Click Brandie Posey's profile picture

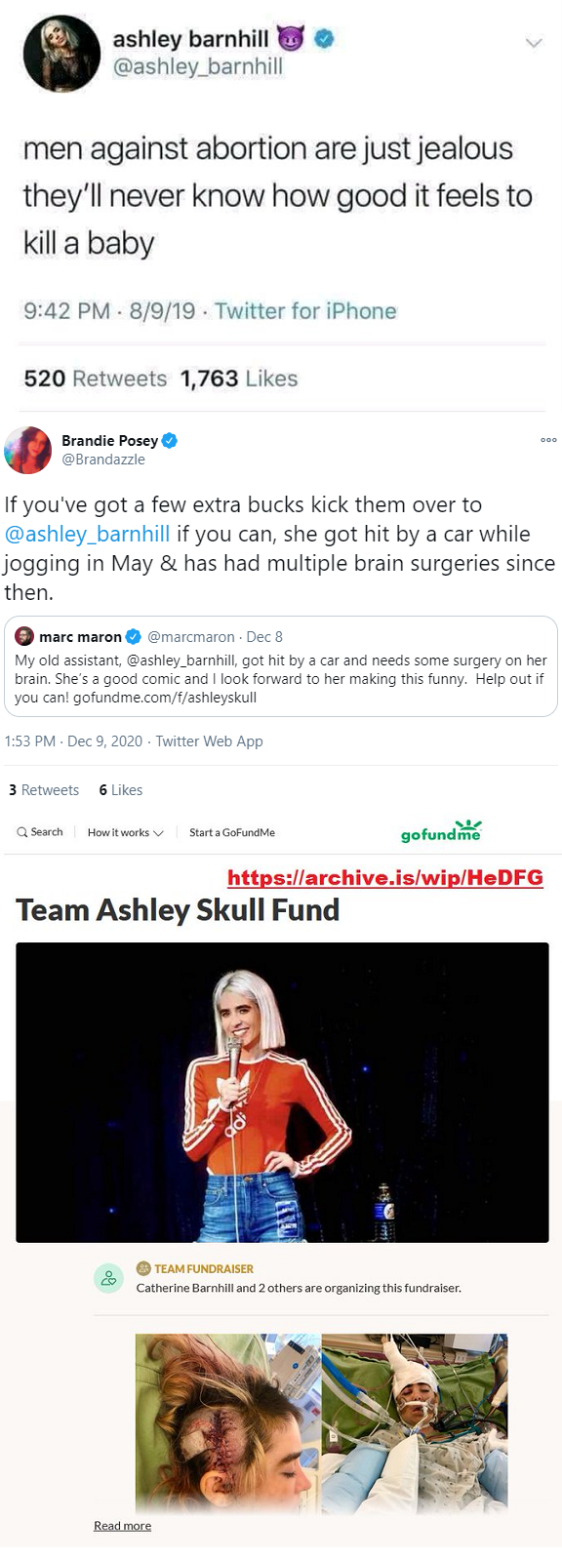[x=28, y=450]
